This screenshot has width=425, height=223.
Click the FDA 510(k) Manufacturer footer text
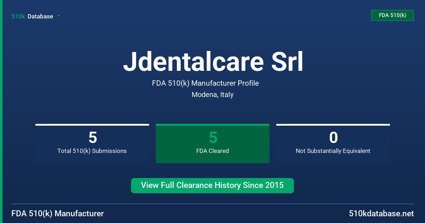tap(58, 214)
